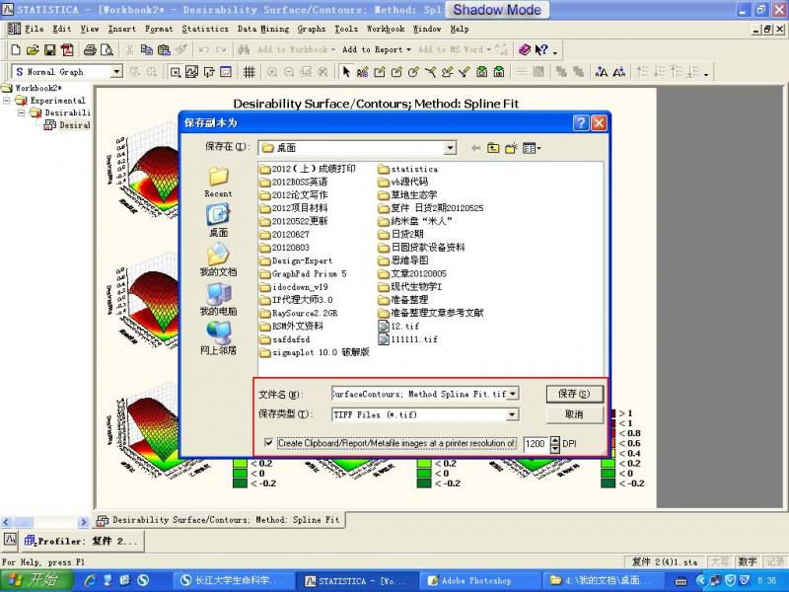
Task: Click the What's This help pointer icon
Action: [540, 50]
